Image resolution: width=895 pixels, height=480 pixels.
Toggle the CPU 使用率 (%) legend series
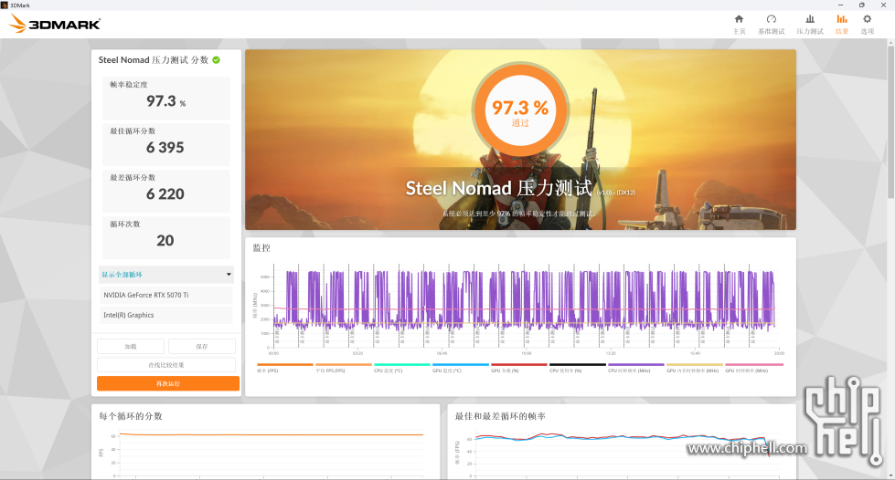pos(578,368)
